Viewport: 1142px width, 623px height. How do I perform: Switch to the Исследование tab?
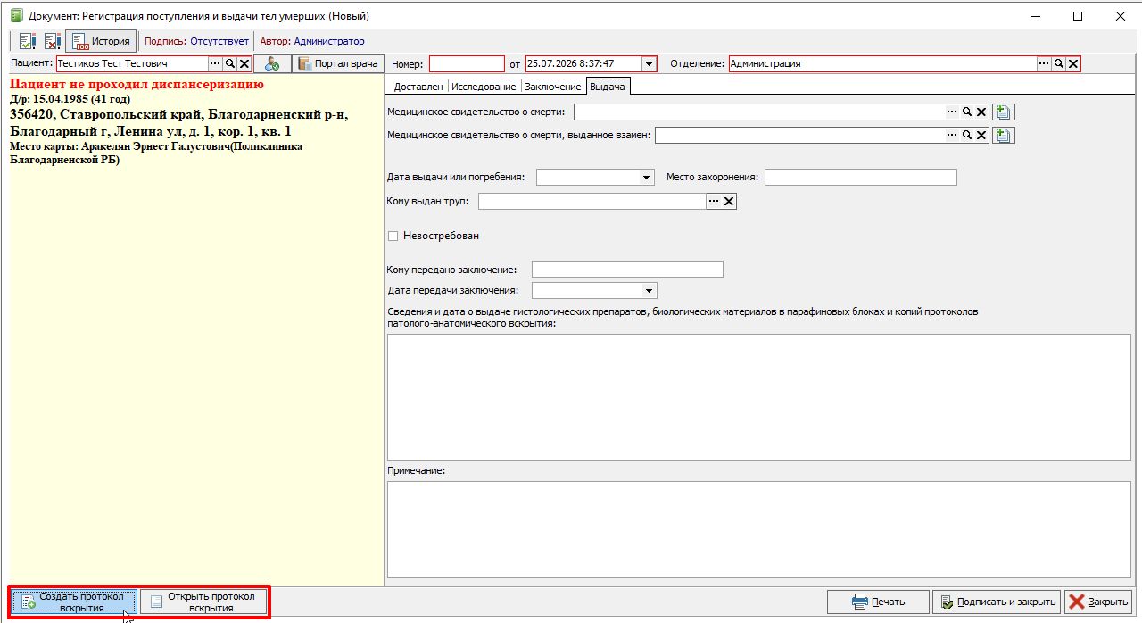[x=484, y=87]
